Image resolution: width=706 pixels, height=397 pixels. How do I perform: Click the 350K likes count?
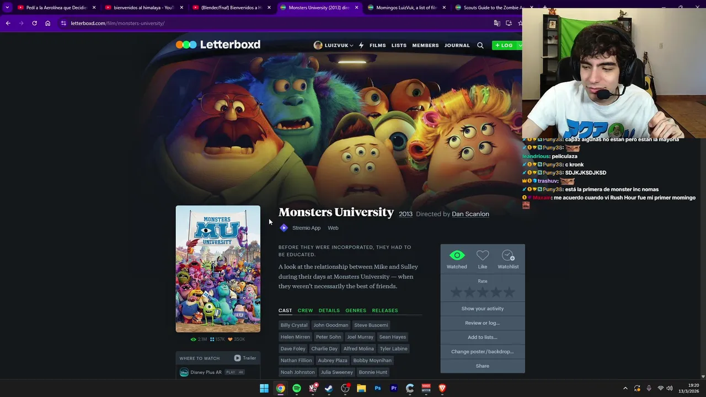(x=237, y=339)
